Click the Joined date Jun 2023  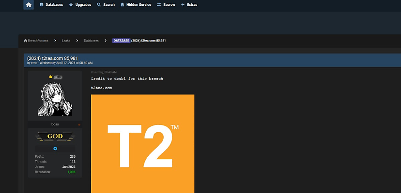69,167
